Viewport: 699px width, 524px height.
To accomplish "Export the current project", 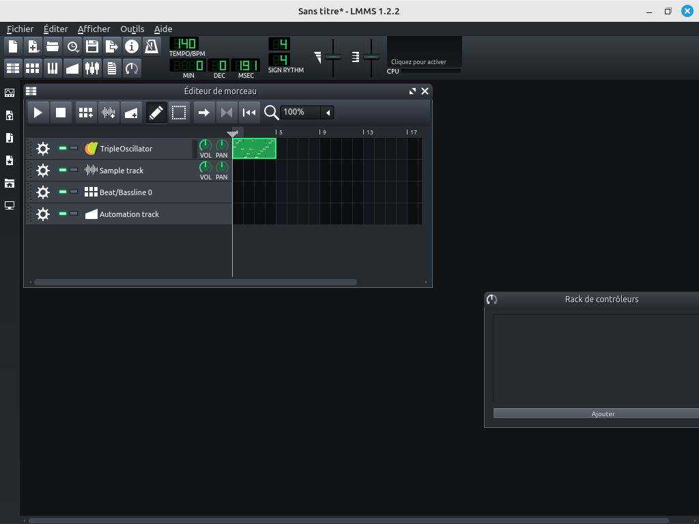I will [111, 46].
